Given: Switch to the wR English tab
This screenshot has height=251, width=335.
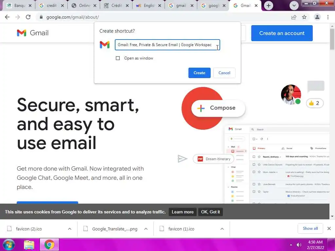Looking at the screenshot, I should click(149, 6).
